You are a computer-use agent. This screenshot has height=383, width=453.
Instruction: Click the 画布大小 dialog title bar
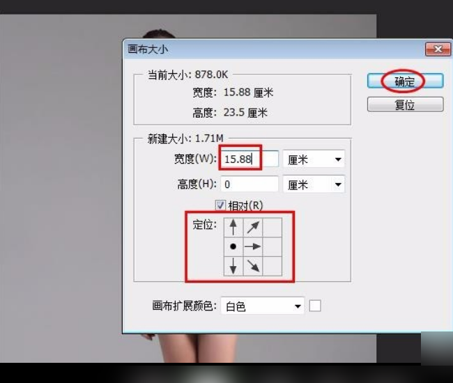pyautogui.click(x=273, y=49)
